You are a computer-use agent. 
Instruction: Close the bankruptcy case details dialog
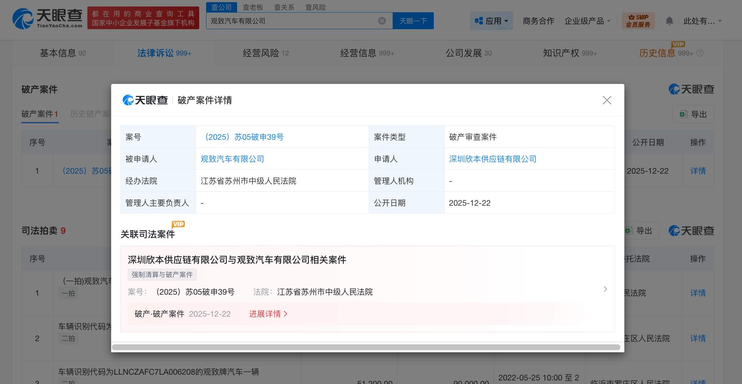point(607,100)
